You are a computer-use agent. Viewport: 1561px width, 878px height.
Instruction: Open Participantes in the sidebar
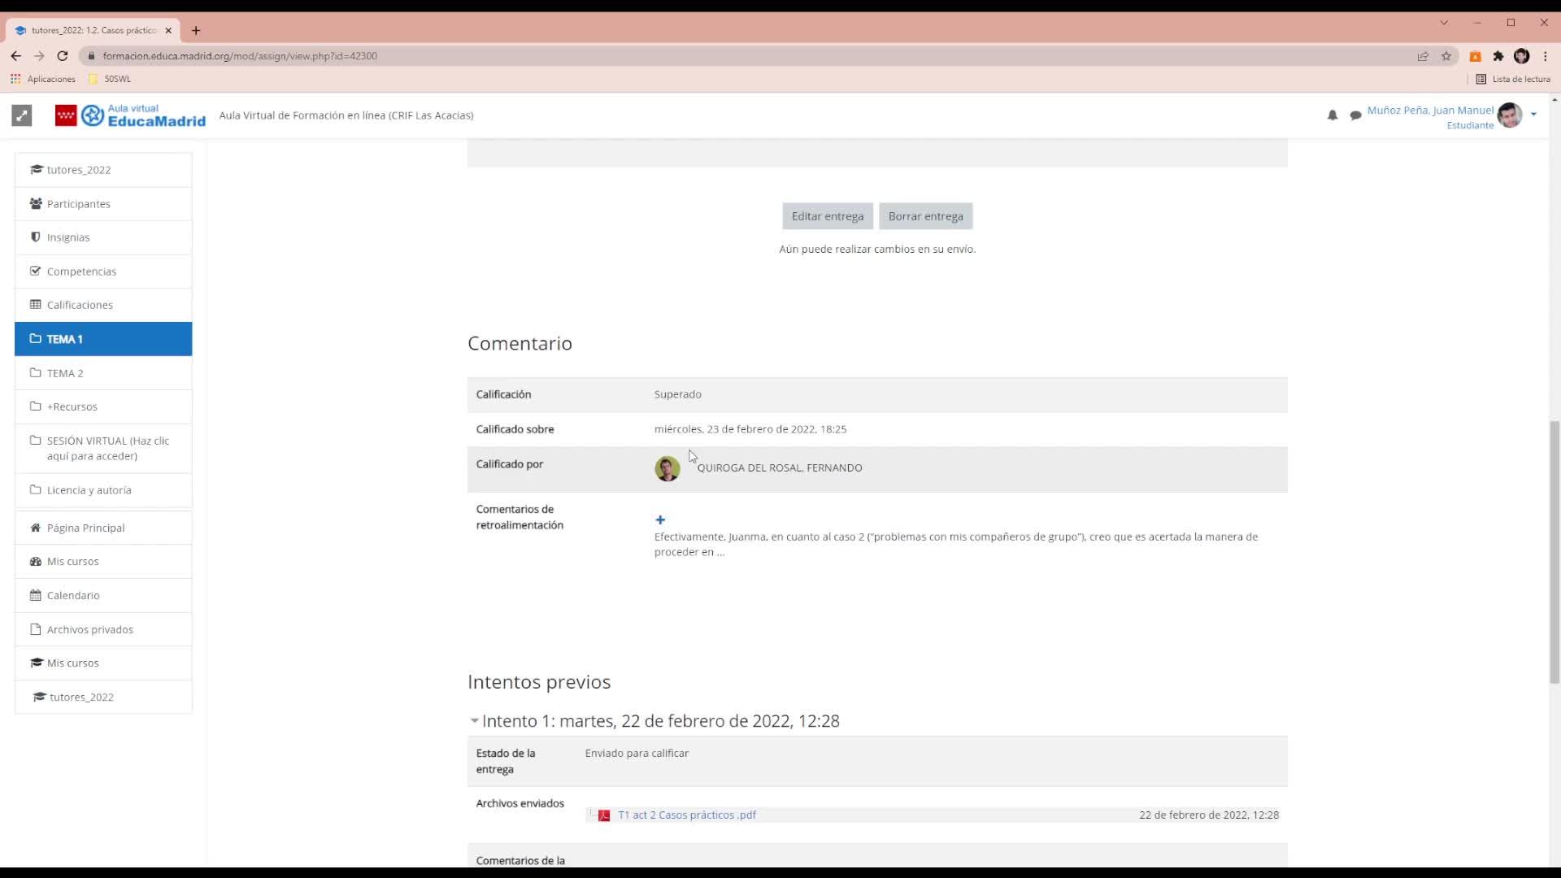[78, 204]
